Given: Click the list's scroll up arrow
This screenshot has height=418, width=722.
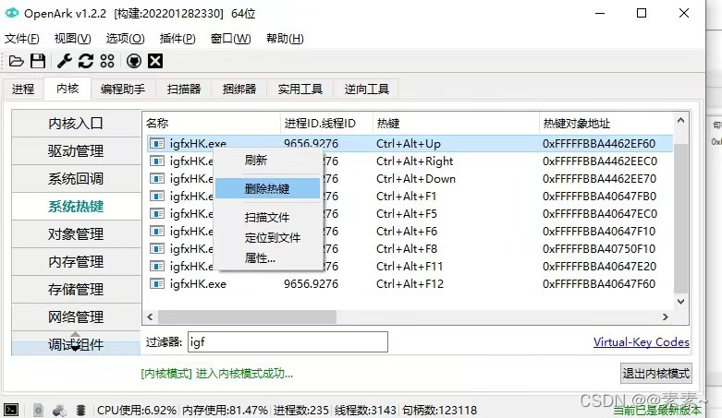Looking at the screenshot, I should 680,121.
